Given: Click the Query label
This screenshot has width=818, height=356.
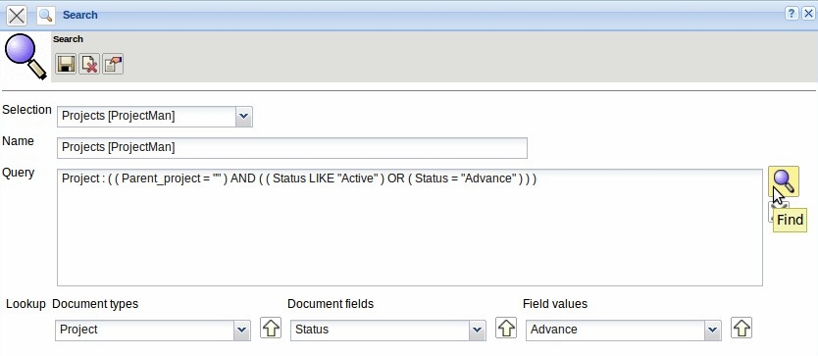Looking at the screenshot, I should 19,173.
